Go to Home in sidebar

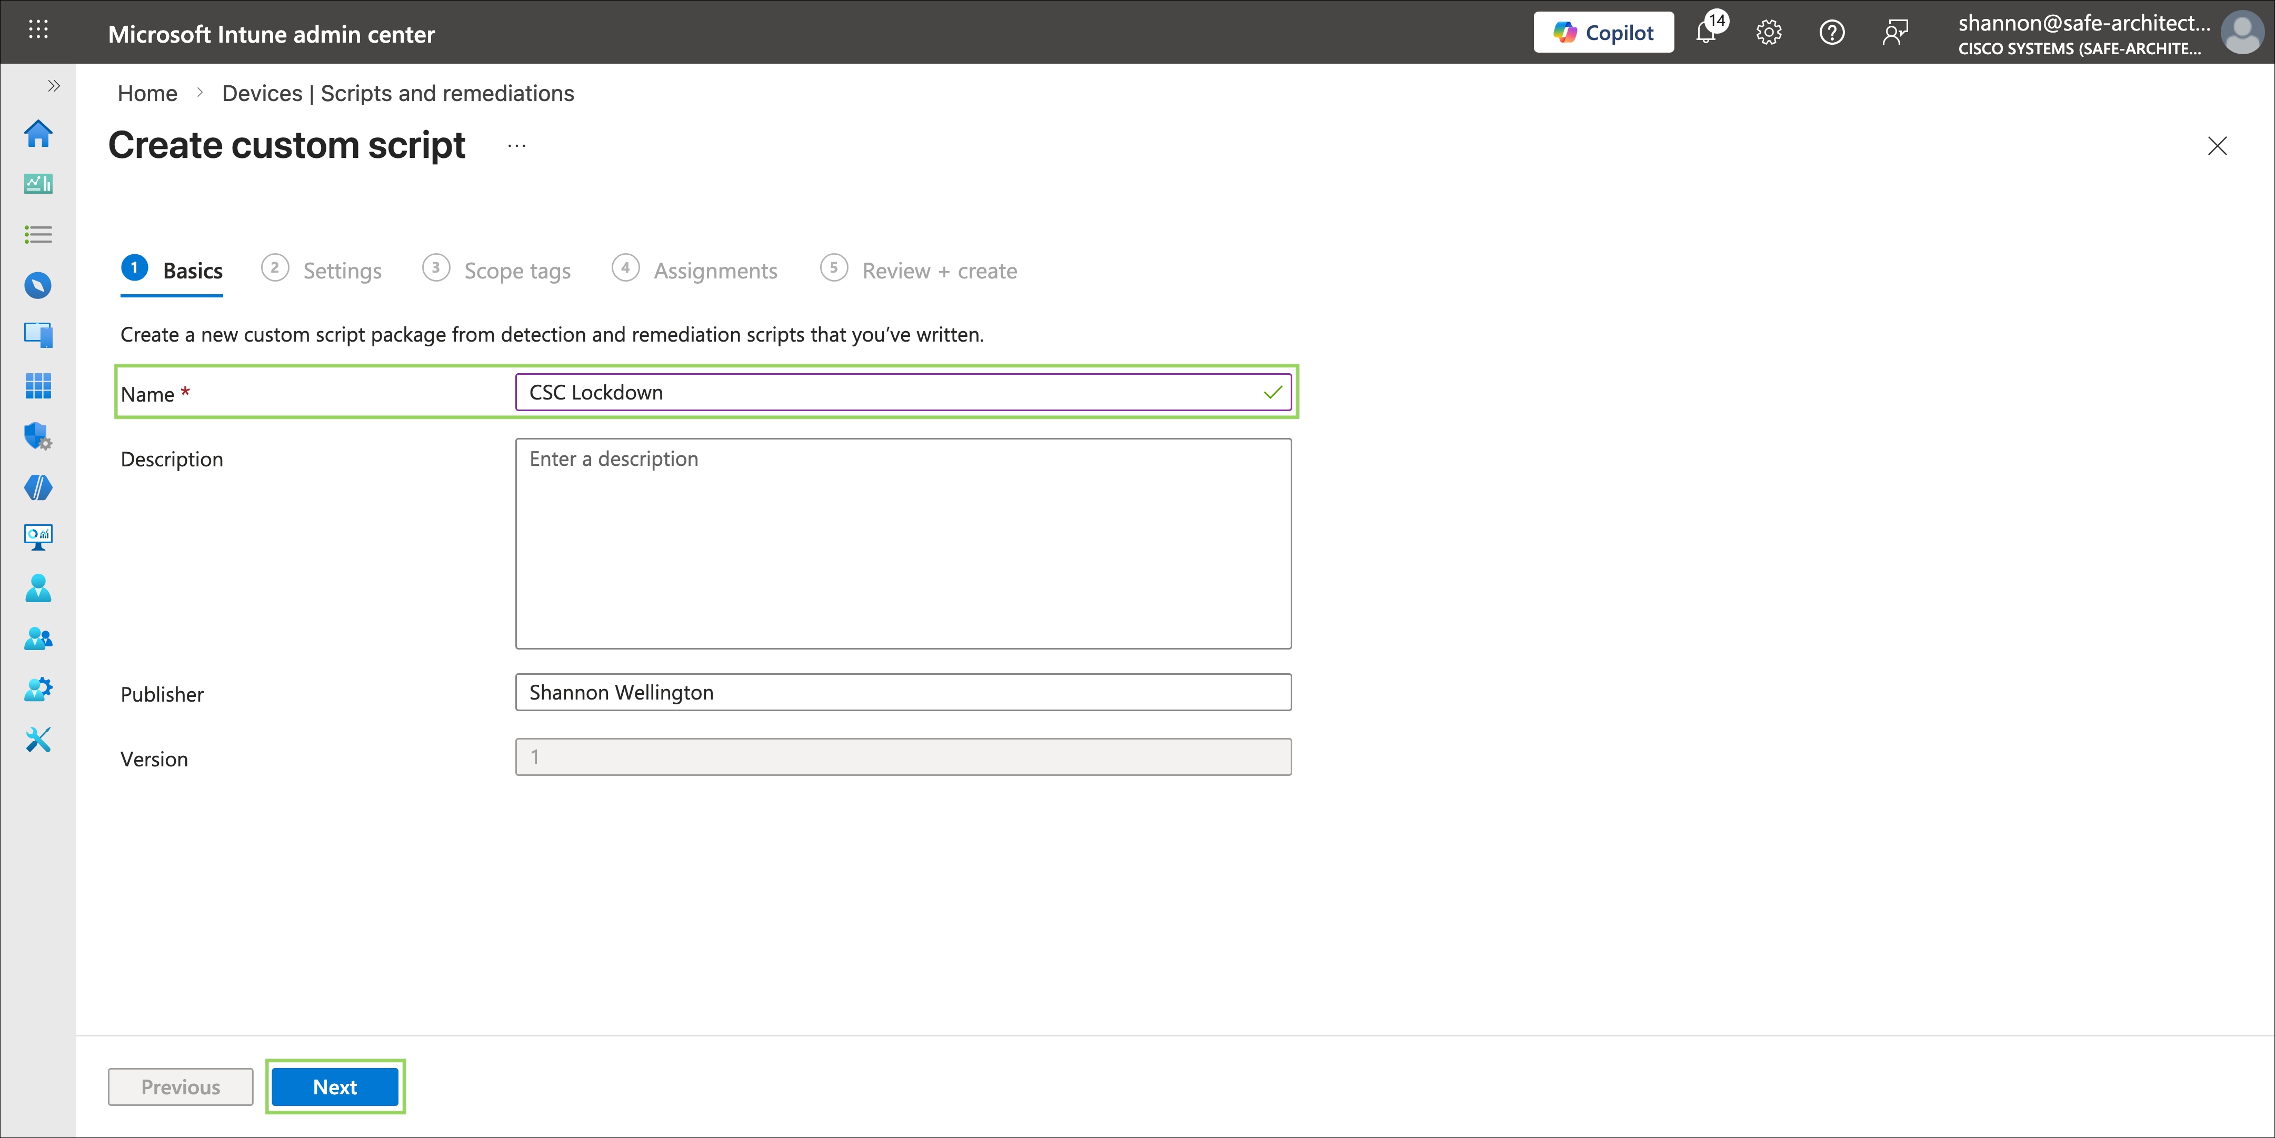pos(38,133)
